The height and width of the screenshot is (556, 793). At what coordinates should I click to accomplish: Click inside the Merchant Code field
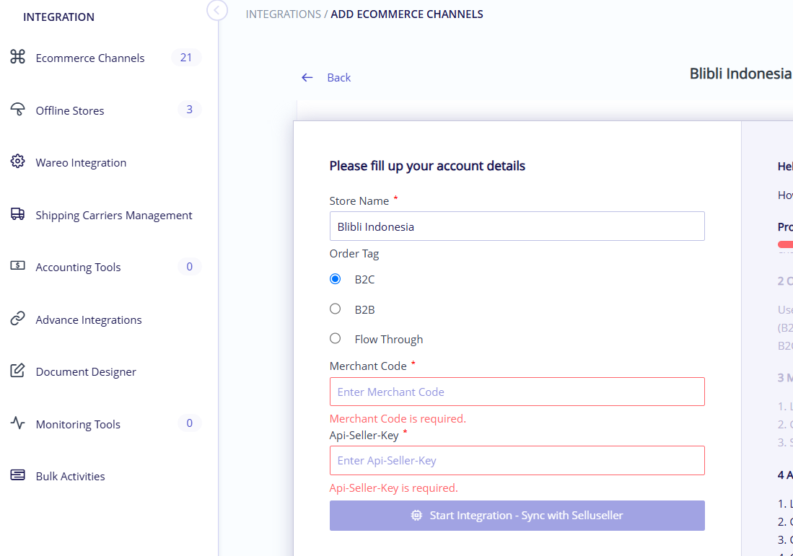[x=517, y=392]
